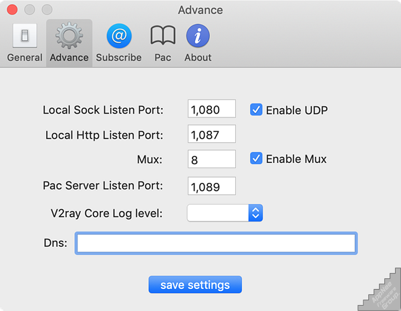Open the General switch icon
The width and height of the screenshot is (401, 311).
point(25,36)
